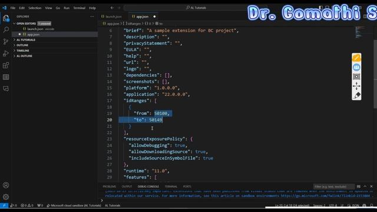This screenshot has width=377, height=212.
Task: Click the editor vertical scrollbar
Action: coord(375,75)
